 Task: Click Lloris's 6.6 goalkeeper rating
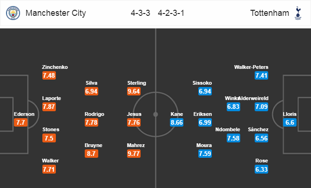coord(290,122)
